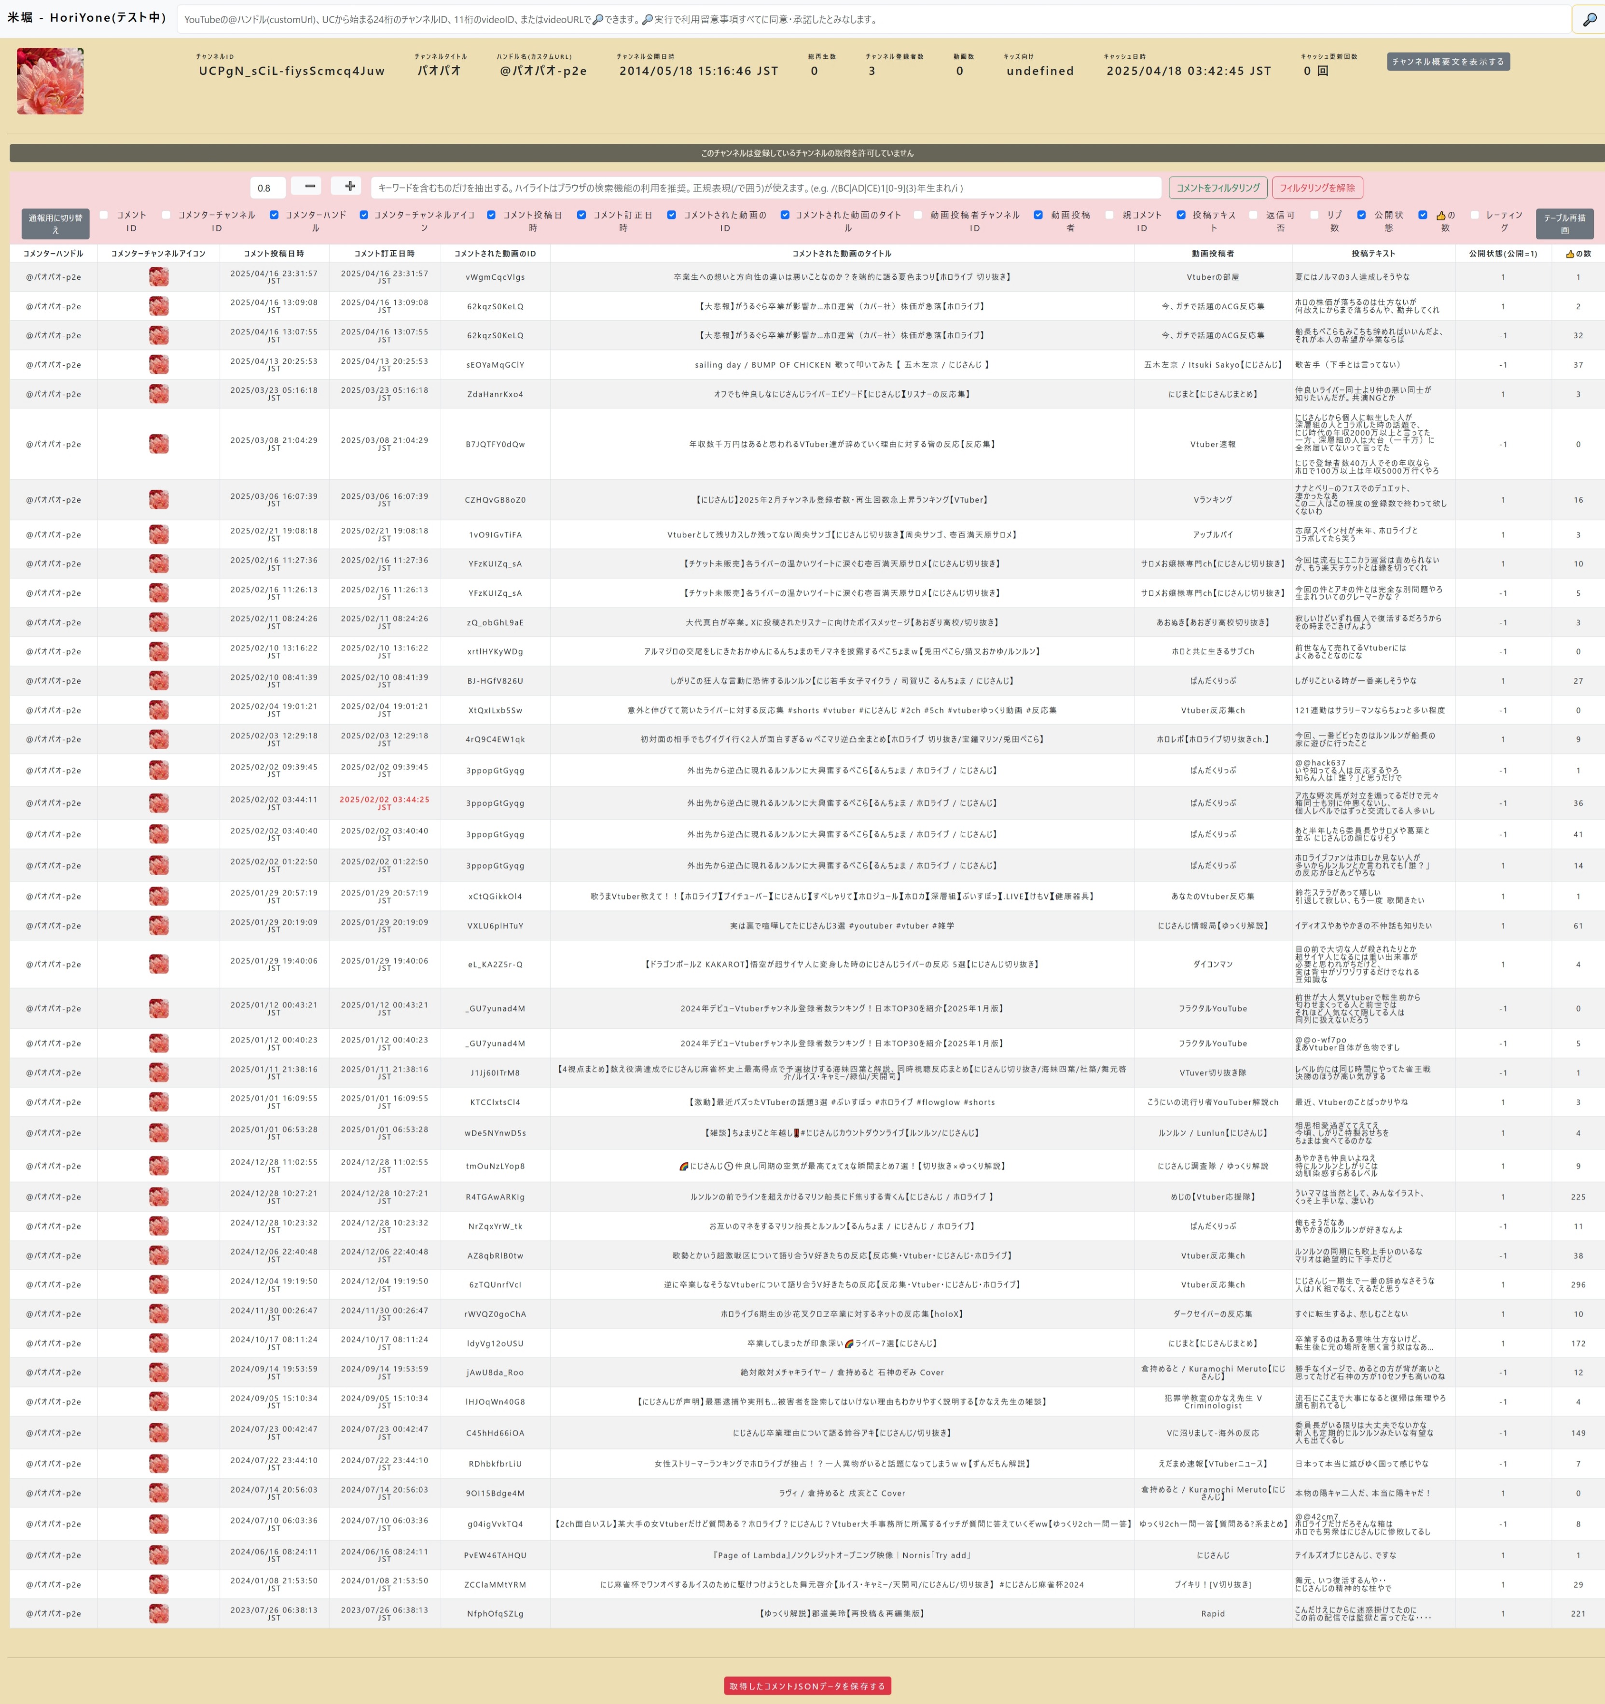The width and height of the screenshot is (1605, 1704).
Task: Uncheck the コメントされた動画のID checkbox
Action: (x=671, y=215)
